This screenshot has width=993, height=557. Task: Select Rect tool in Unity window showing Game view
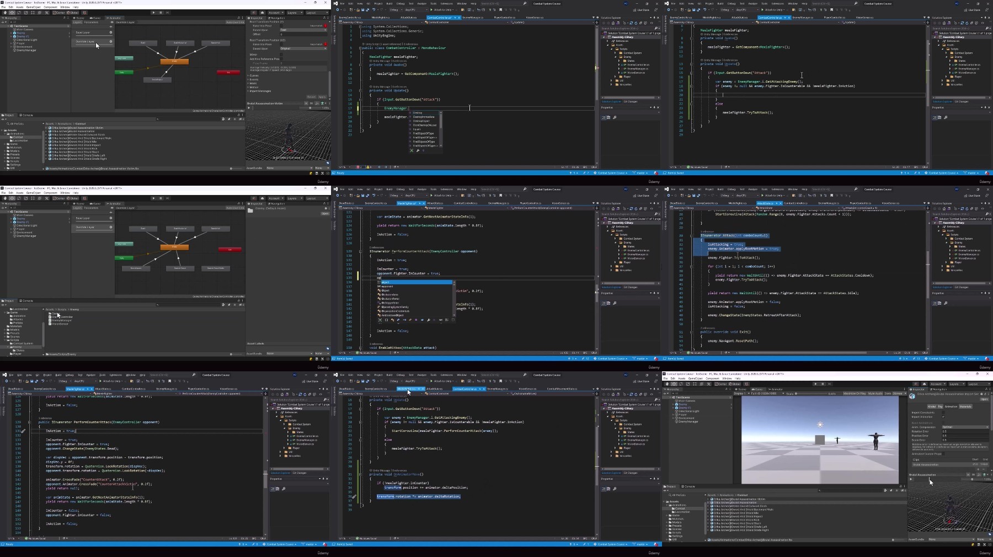click(x=695, y=384)
